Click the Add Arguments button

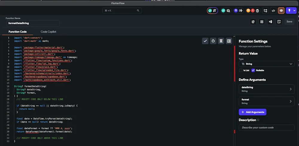252,112
